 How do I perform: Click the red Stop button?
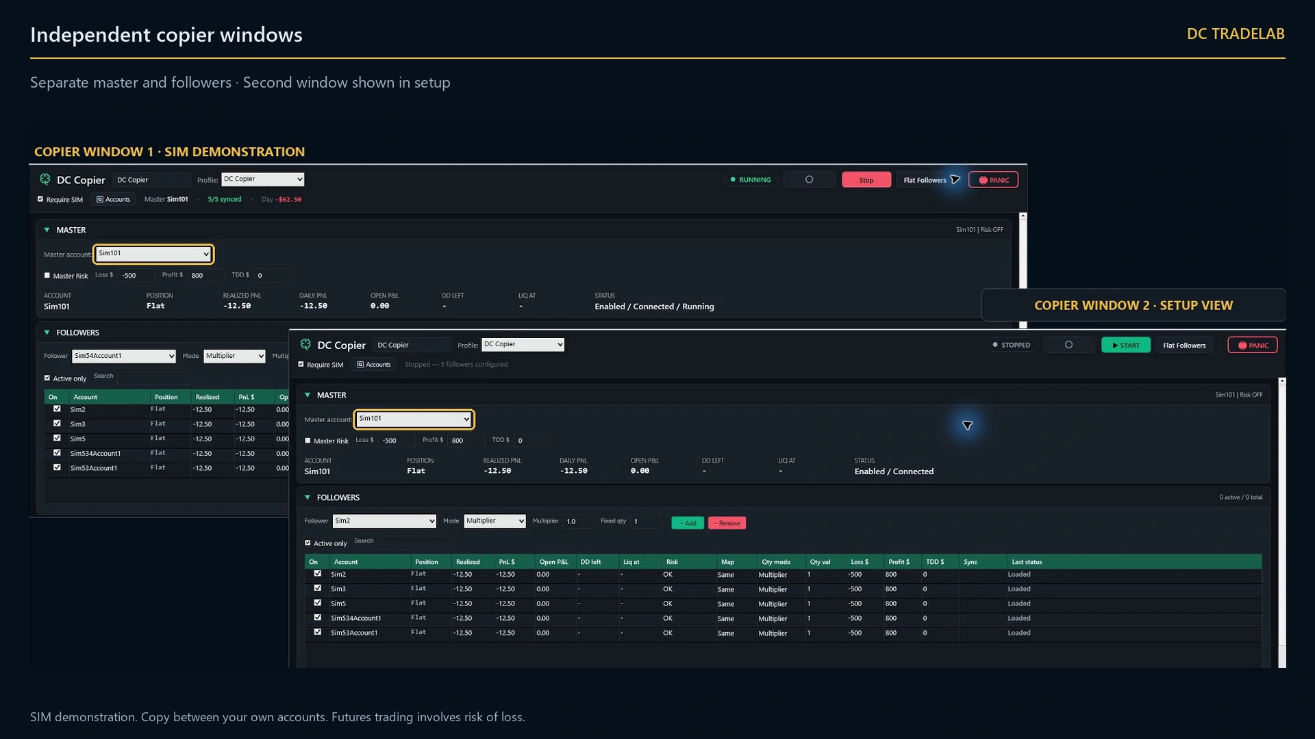point(866,180)
